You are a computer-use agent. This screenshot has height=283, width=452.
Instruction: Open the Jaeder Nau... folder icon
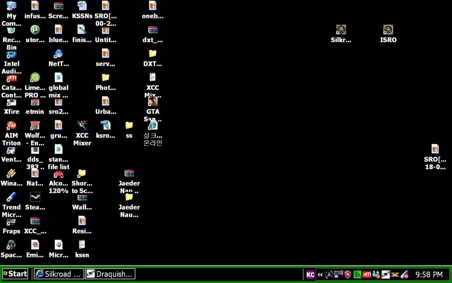click(x=129, y=197)
